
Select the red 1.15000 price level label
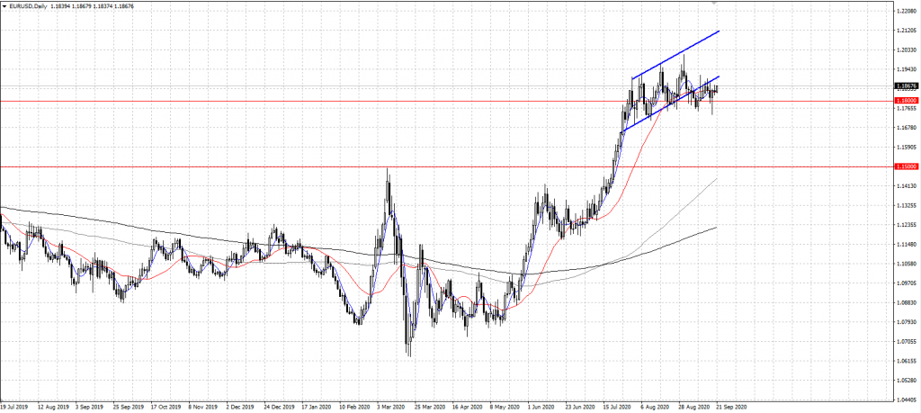pyautogui.click(x=905, y=166)
